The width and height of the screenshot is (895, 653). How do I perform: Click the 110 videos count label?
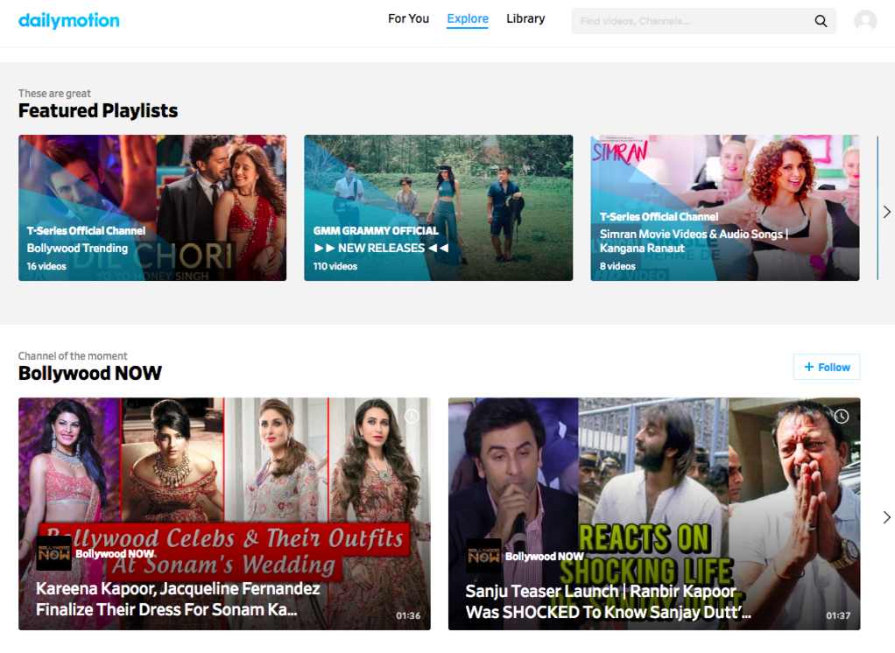pos(335,266)
